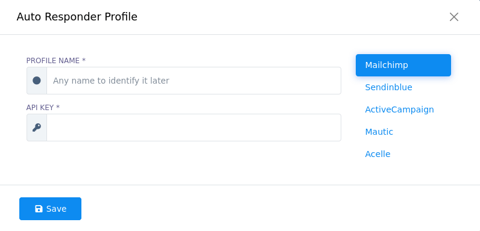
Task: Click the asterisk after PROFILE NAME
Action: click(x=84, y=60)
